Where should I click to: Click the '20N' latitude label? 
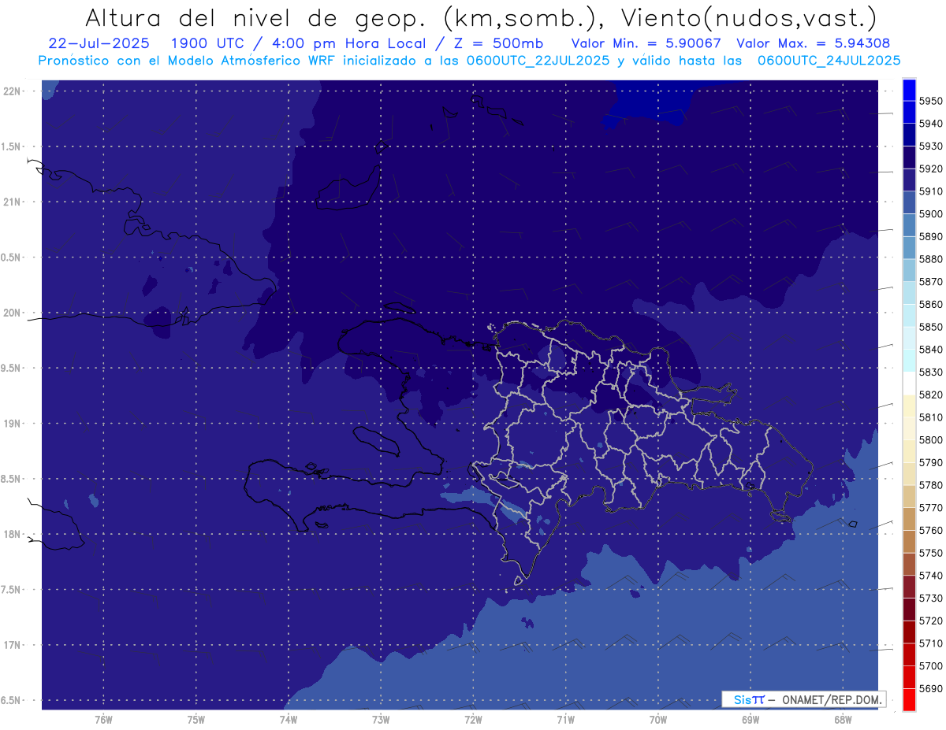coord(12,313)
